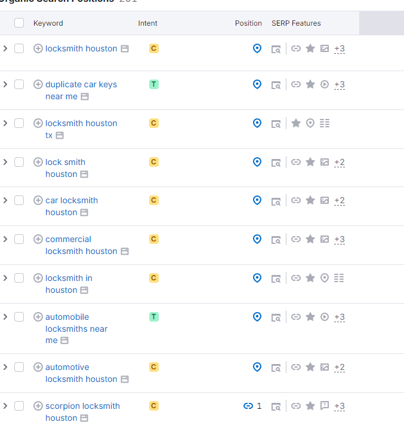Click local pack position icon for 'locksmith houston'
The width and height of the screenshot is (404, 422).
pos(257,48)
